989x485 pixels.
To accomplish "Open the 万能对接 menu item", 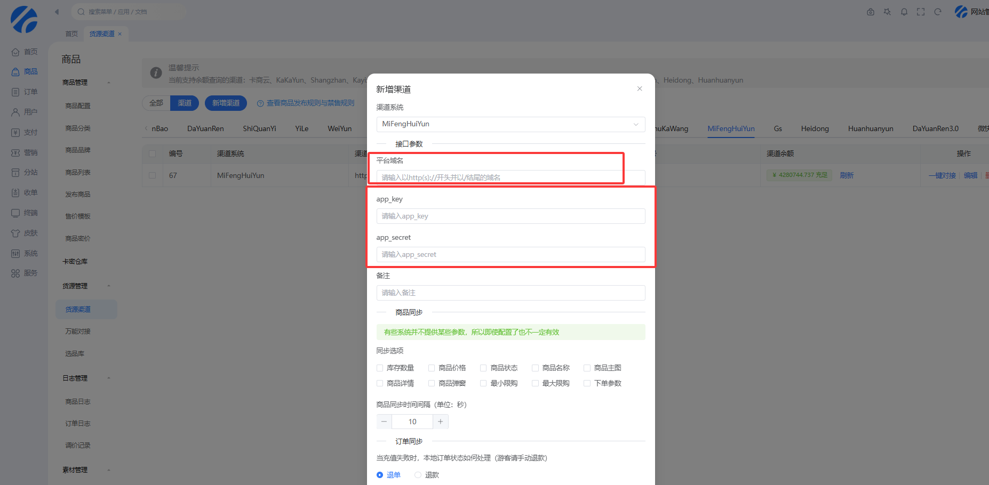I will pos(78,332).
